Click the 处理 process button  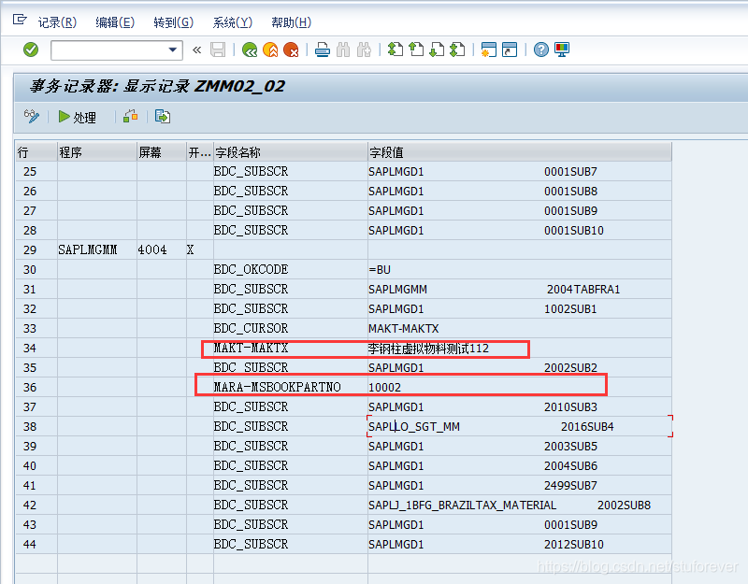point(78,117)
